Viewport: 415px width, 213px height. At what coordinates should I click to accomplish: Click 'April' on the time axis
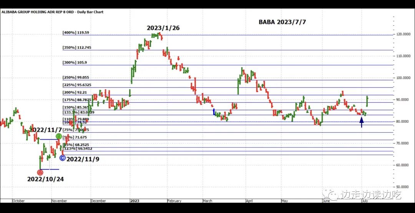pos(249,201)
